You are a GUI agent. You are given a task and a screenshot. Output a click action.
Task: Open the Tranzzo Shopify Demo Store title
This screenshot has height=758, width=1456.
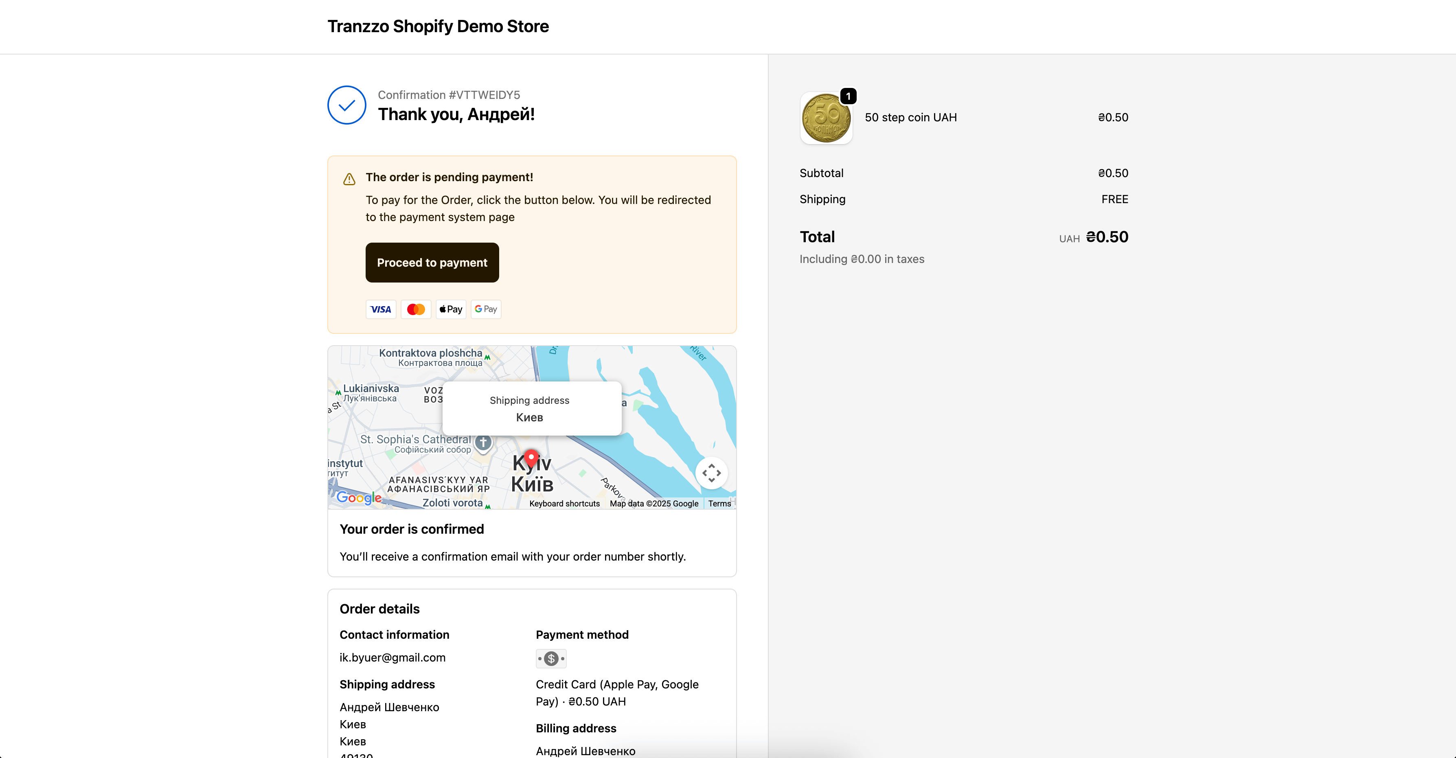click(x=438, y=26)
